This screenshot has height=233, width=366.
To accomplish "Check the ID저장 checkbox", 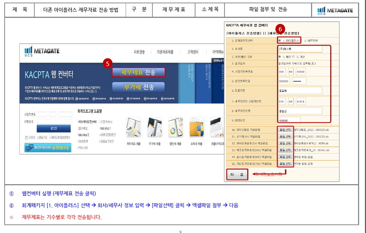I will pyautogui.click(x=26, y=138).
